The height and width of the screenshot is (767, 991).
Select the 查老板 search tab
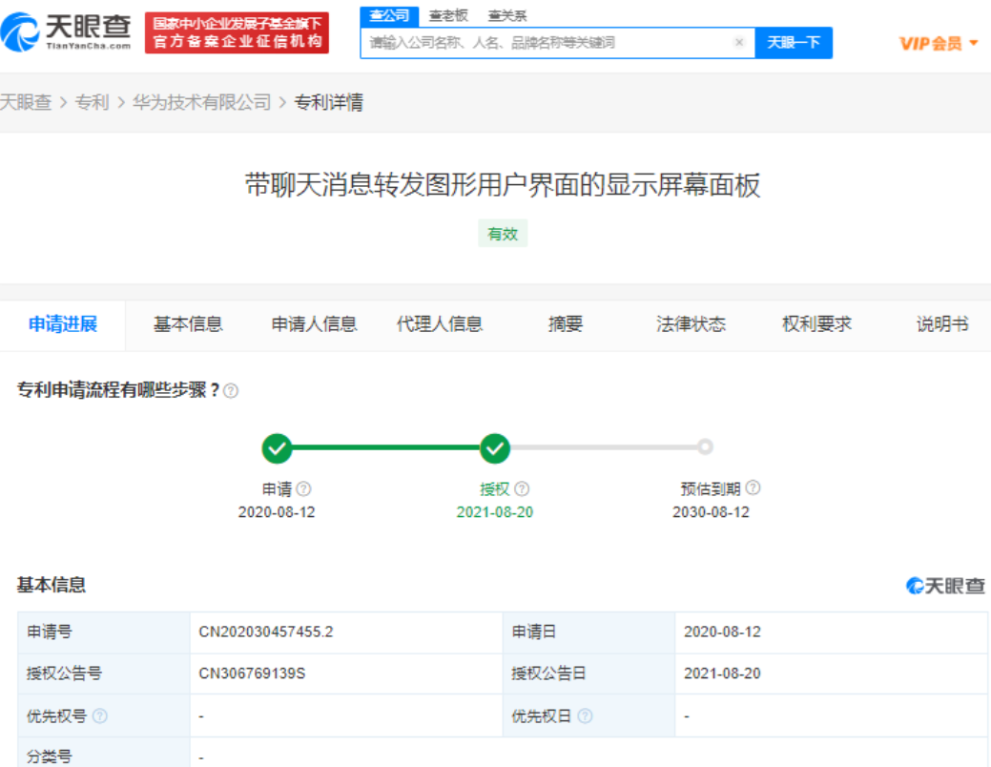point(448,16)
